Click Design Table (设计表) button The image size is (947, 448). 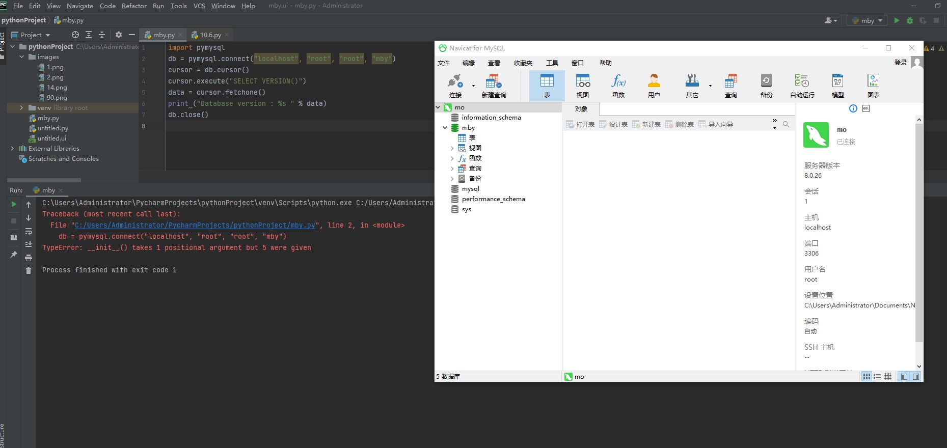613,124
